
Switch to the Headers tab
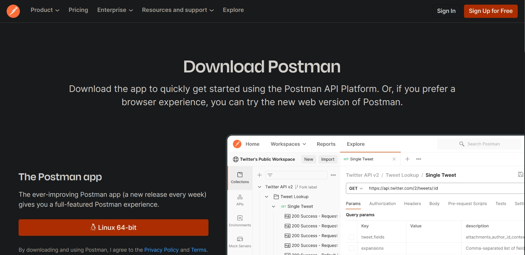[412, 204]
